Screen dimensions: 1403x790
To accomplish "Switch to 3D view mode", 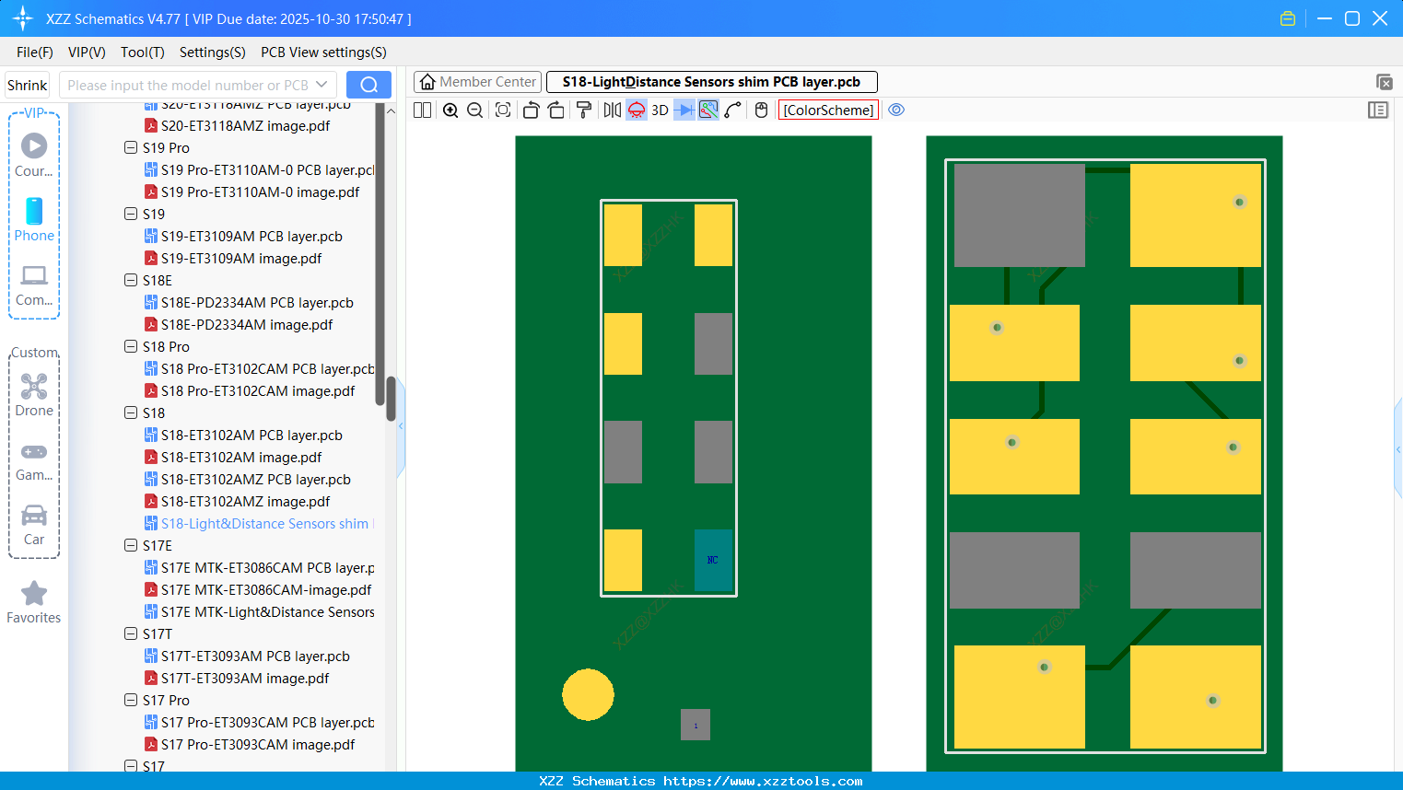I will (659, 110).
